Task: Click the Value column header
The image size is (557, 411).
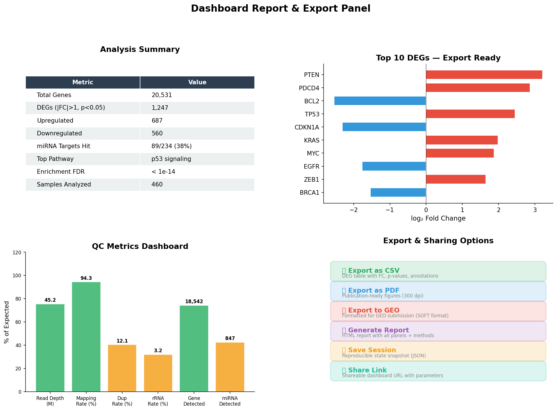Action: [x=197, y=82]
